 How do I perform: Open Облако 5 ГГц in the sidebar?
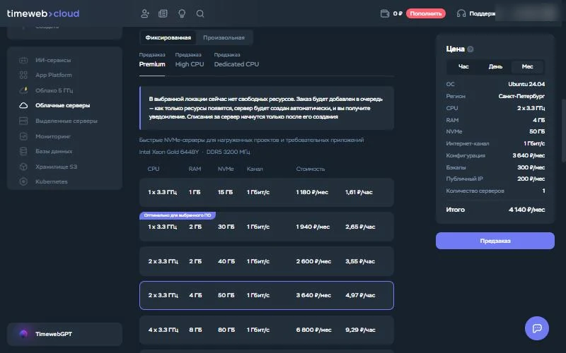point(54,90)
